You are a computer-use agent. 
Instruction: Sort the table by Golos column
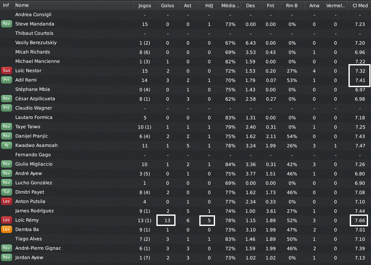(x=167, y=6)
